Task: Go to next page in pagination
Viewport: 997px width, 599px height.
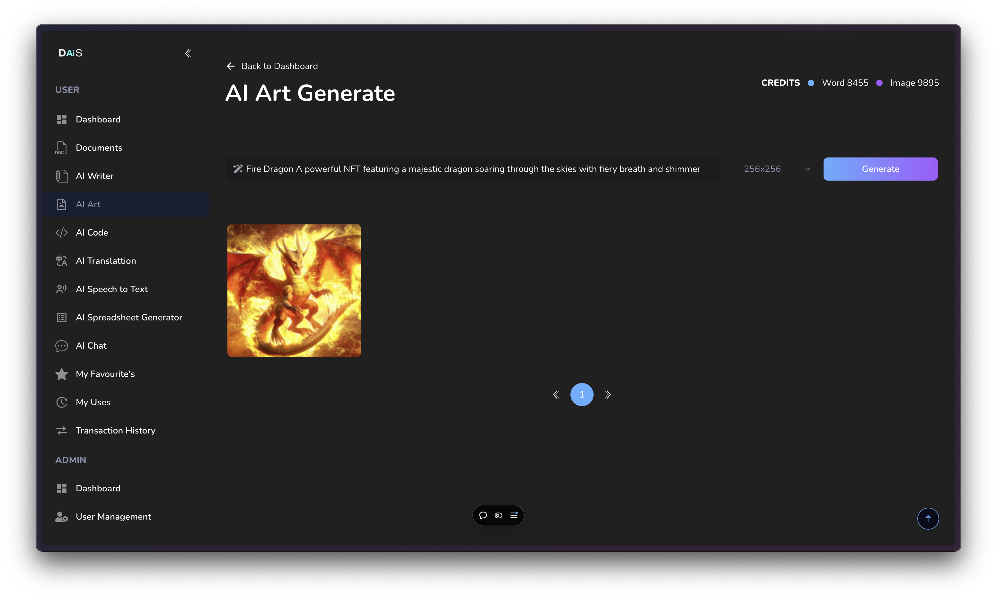Action: pos(607,395)
